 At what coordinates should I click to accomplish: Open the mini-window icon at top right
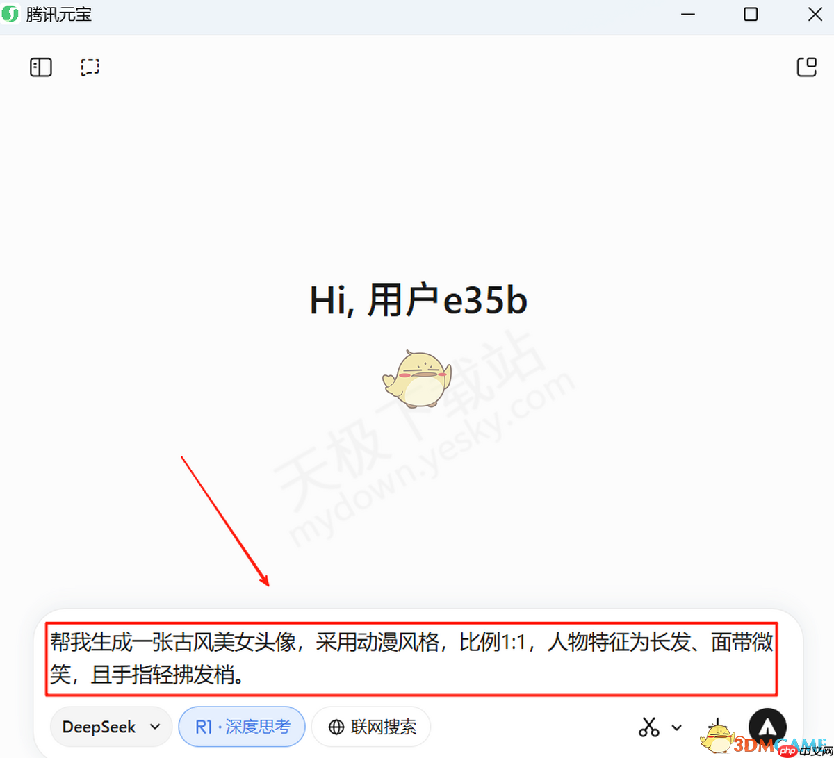(x=807, y=67)
